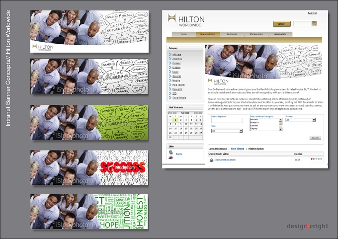Switch to the My Favourites tab
The image size is (338, 239).
(256, 34)
